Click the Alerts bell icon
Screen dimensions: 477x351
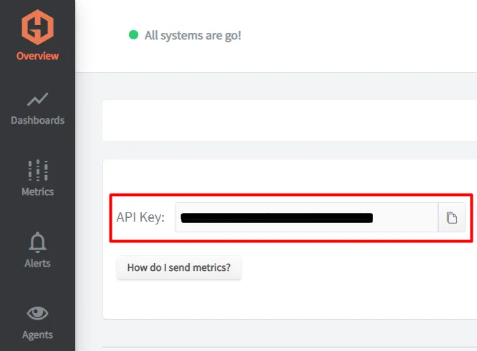pos(37,242)
